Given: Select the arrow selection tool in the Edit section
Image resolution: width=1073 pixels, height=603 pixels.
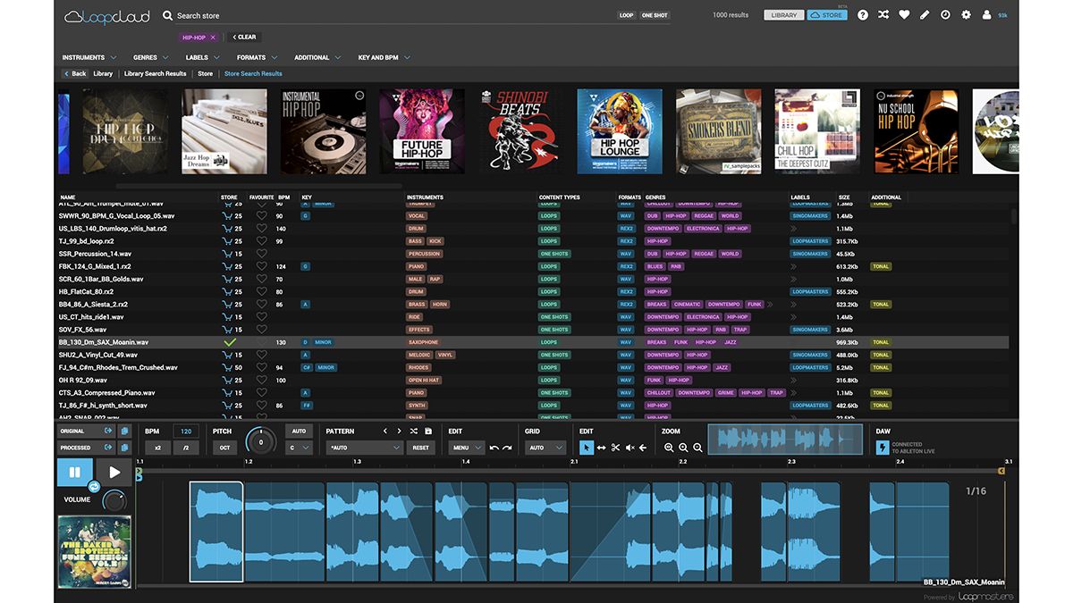Looking at the screenshot, I should click(587, 447).
